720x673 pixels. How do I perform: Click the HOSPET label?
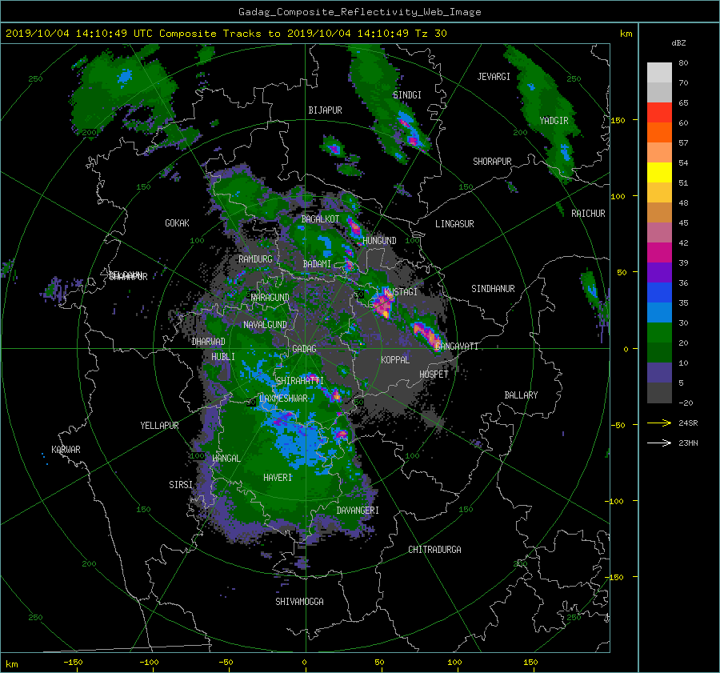434,375
